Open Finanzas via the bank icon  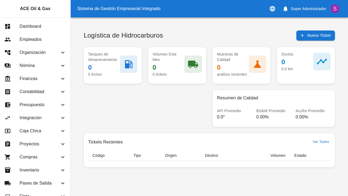coord(8,78)
